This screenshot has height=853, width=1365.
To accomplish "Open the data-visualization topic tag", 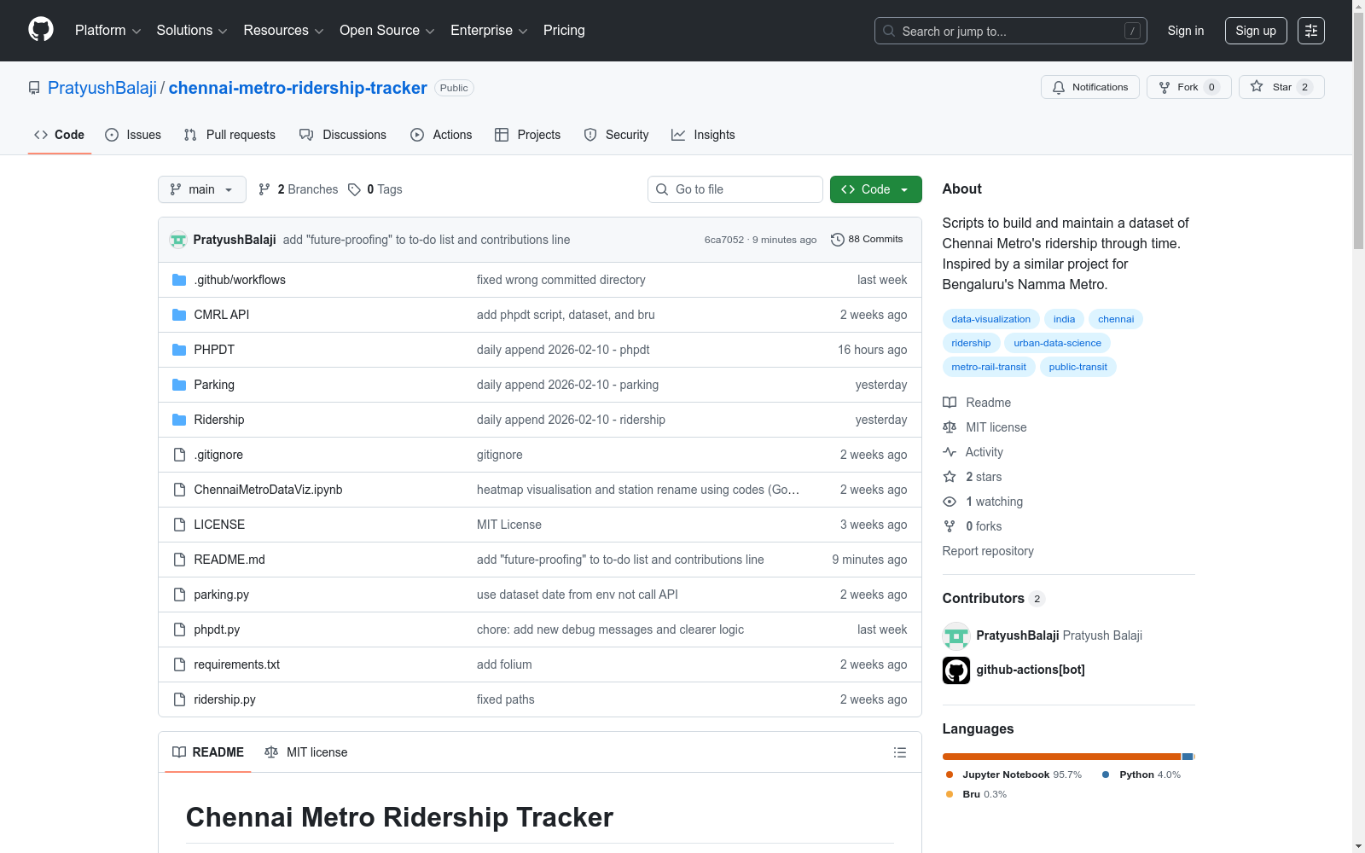I will [991, 319].
